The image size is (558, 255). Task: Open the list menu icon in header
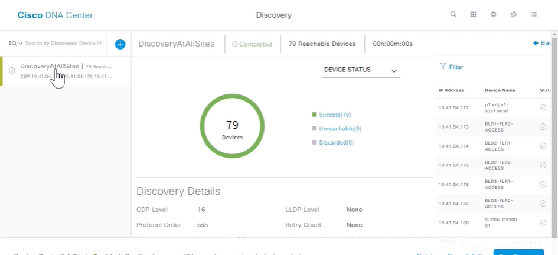pyautogui.click(x=534, y=15)
